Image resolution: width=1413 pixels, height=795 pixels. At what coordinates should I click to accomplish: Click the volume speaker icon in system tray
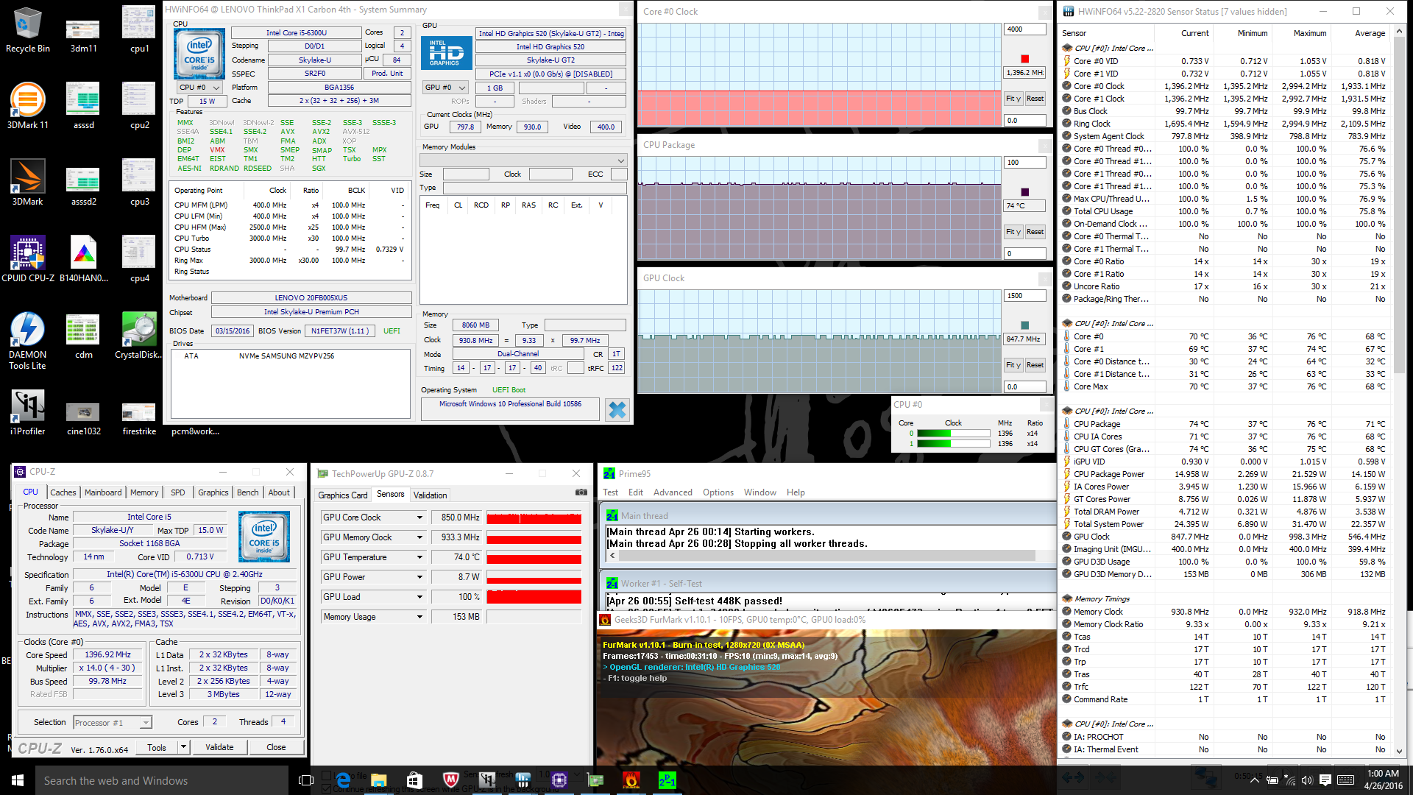pos(1306,780)
